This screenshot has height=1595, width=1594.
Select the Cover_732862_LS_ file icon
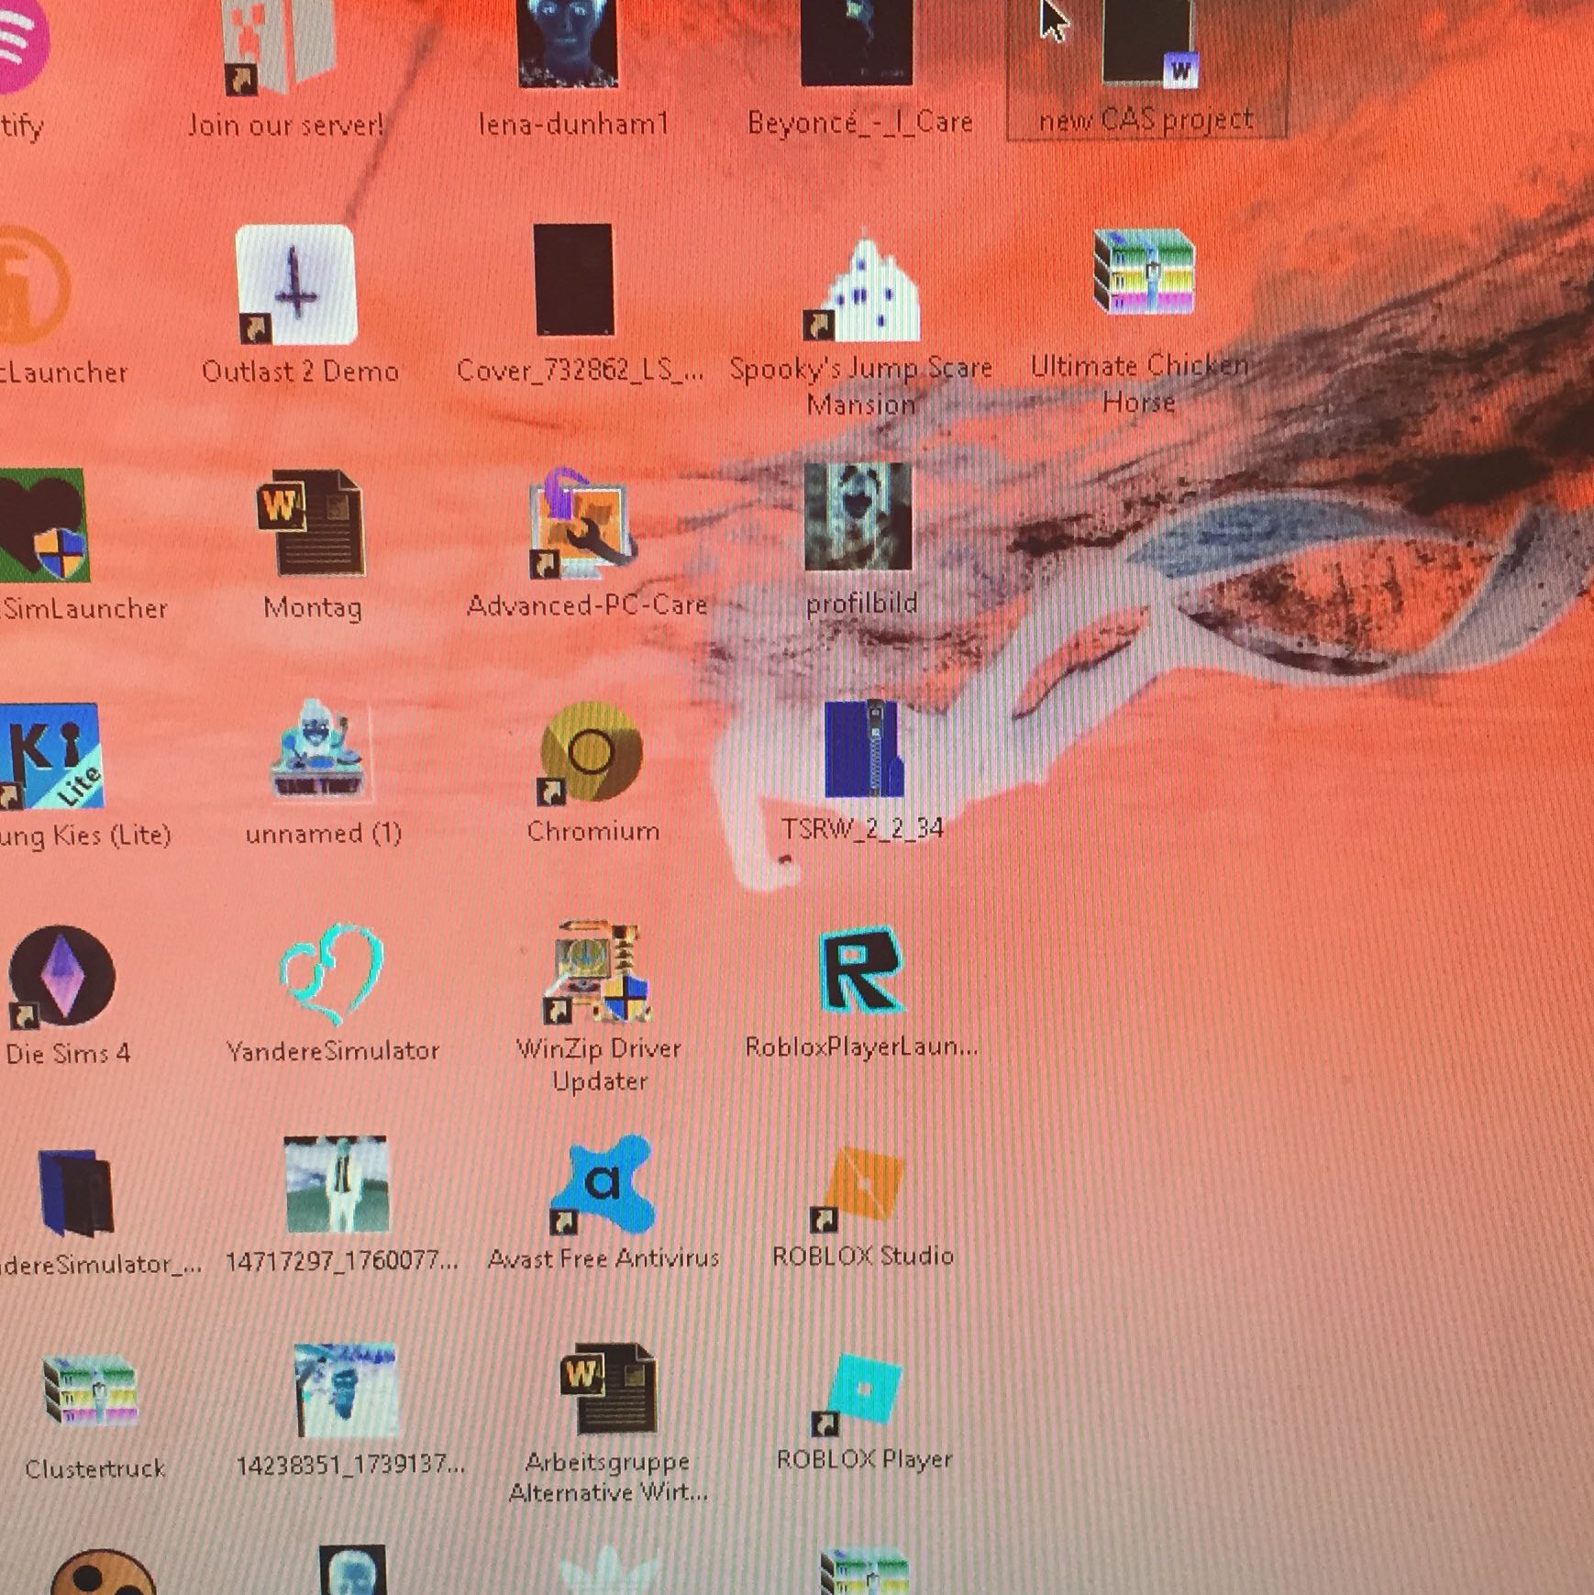(x=574, y=280)
